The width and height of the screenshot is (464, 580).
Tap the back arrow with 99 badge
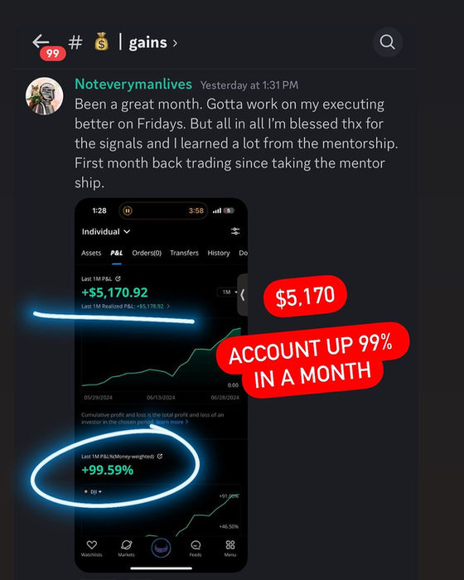pos(48,46)
